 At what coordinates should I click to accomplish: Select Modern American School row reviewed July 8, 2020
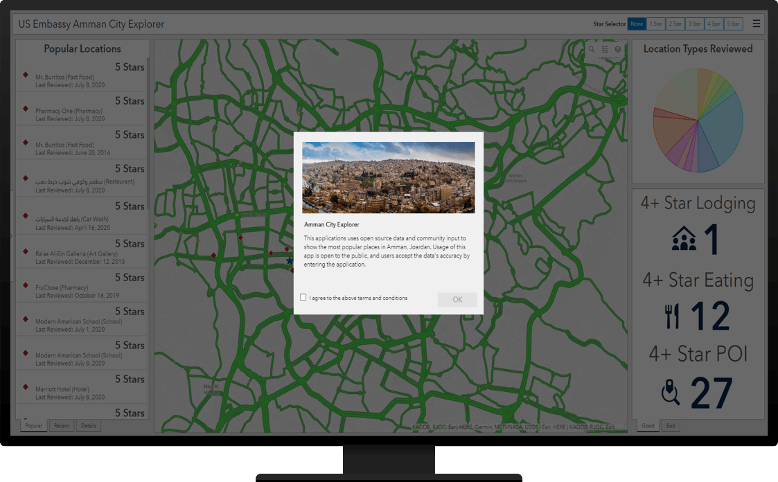[82, 352]
